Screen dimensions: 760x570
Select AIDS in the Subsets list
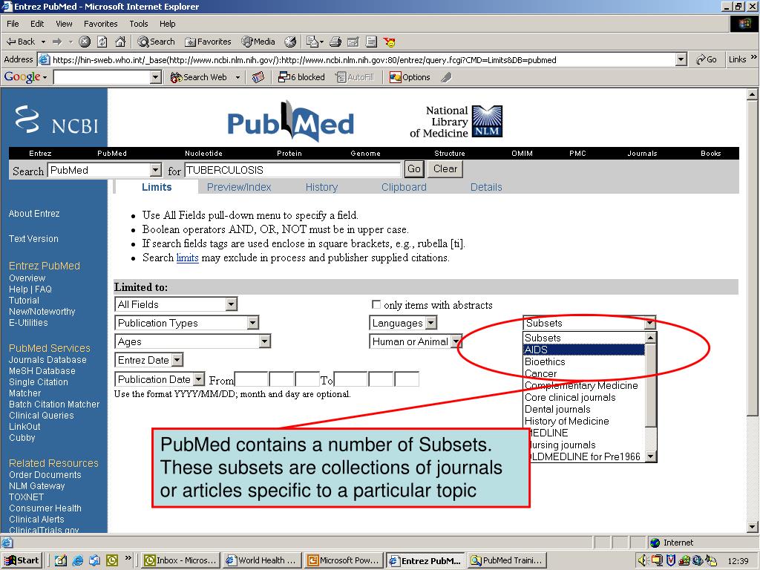(x=584, y=350)
